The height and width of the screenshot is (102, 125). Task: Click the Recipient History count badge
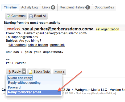point(87,7)
